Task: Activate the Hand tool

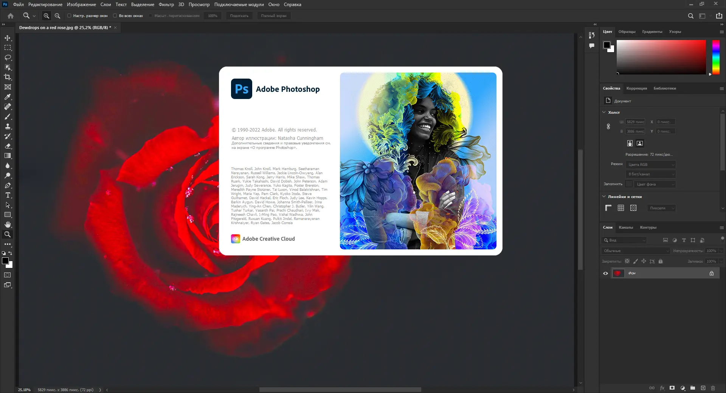Action: pos(8,224)
